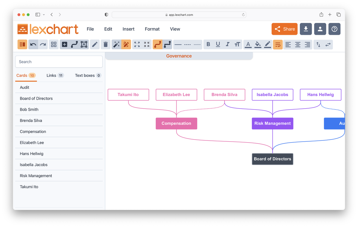Insert a new link connector

pyautogui.click(x=74, y=45)
